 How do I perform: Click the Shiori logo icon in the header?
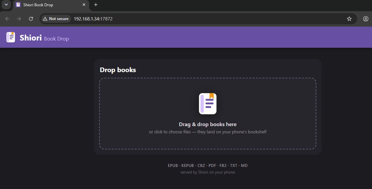pyautogui.click(x=11, y=37)
